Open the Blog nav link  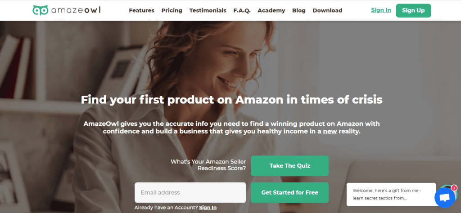[299, 11]
